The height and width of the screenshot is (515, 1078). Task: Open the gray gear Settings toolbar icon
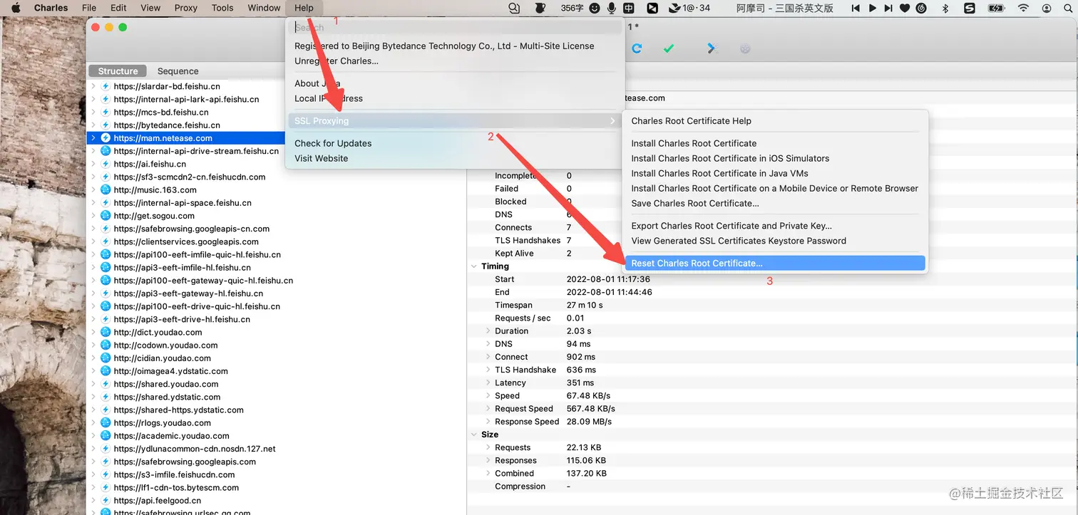[x=745, y=48]
